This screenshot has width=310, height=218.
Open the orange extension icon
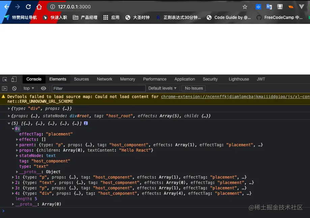(291, 7)
